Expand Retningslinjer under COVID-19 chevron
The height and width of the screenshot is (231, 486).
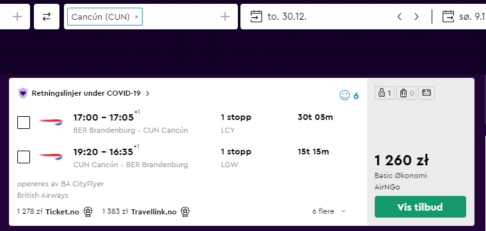click(148, 93)
